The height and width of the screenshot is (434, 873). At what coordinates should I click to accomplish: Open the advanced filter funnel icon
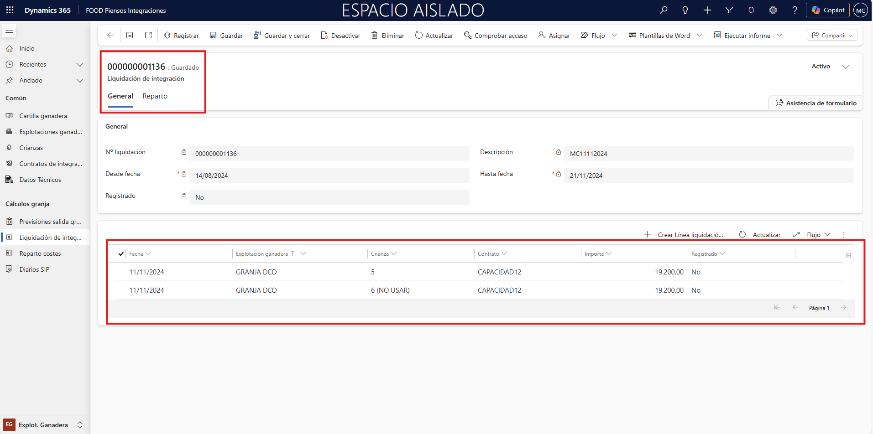(x=729, y=10)
